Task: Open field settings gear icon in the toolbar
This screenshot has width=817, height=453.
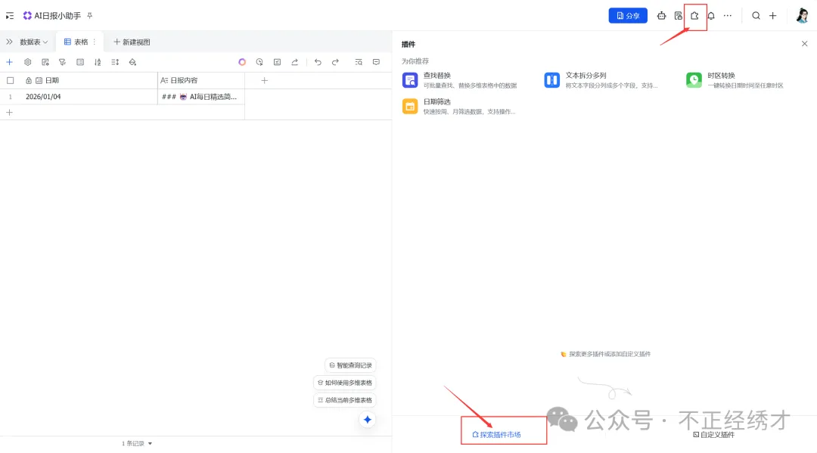Action: [x=28, y=62]
